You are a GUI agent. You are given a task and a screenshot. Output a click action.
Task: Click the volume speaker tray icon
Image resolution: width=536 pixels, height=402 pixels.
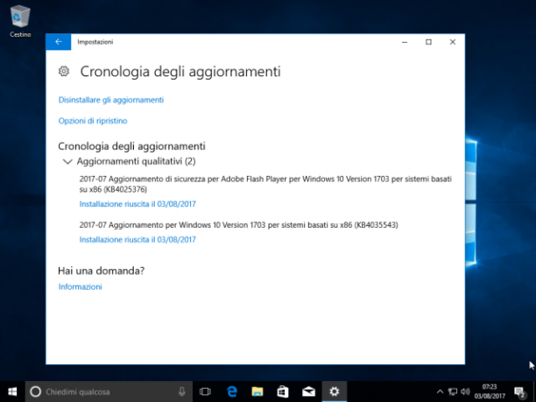pos(465,391)
